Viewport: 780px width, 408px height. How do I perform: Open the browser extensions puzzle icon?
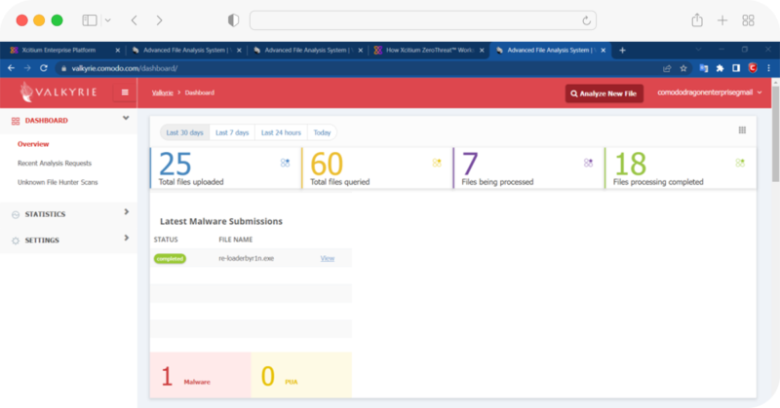719,68
